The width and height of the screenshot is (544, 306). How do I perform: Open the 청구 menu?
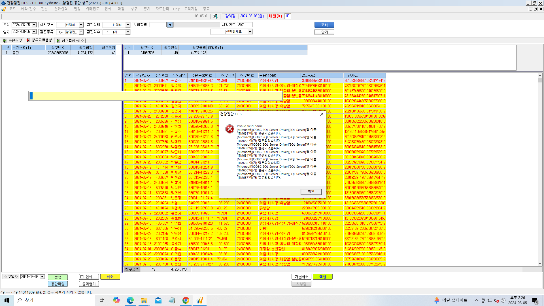[x=134, y=9]
